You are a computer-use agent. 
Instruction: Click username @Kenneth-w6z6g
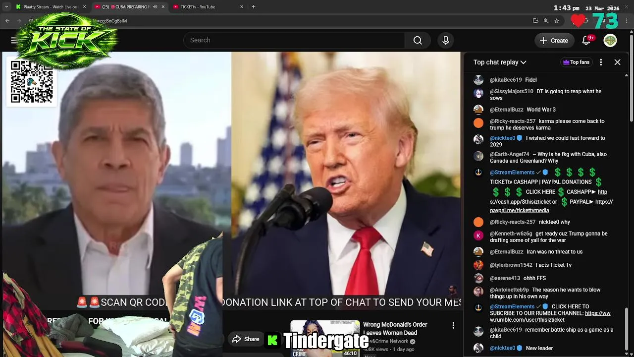[x=511, y=234]
